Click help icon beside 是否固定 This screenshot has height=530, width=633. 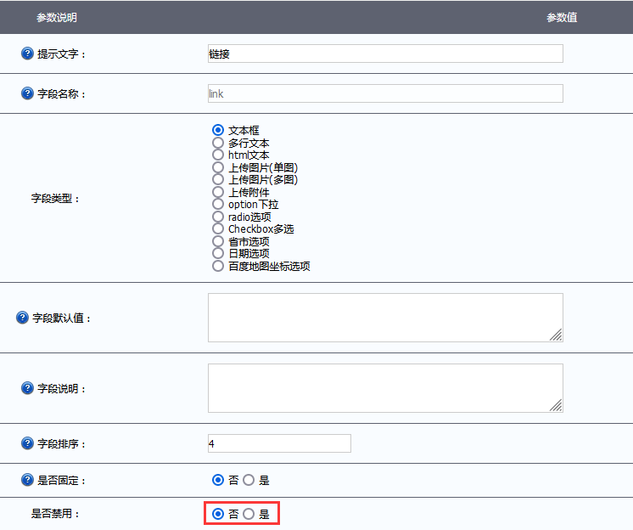pyautogui.click(x=27, y=480)
